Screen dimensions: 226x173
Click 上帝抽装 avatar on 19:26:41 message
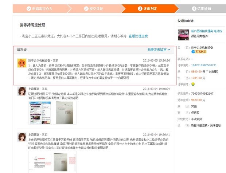pyautogui.click(x=22, y=137)
